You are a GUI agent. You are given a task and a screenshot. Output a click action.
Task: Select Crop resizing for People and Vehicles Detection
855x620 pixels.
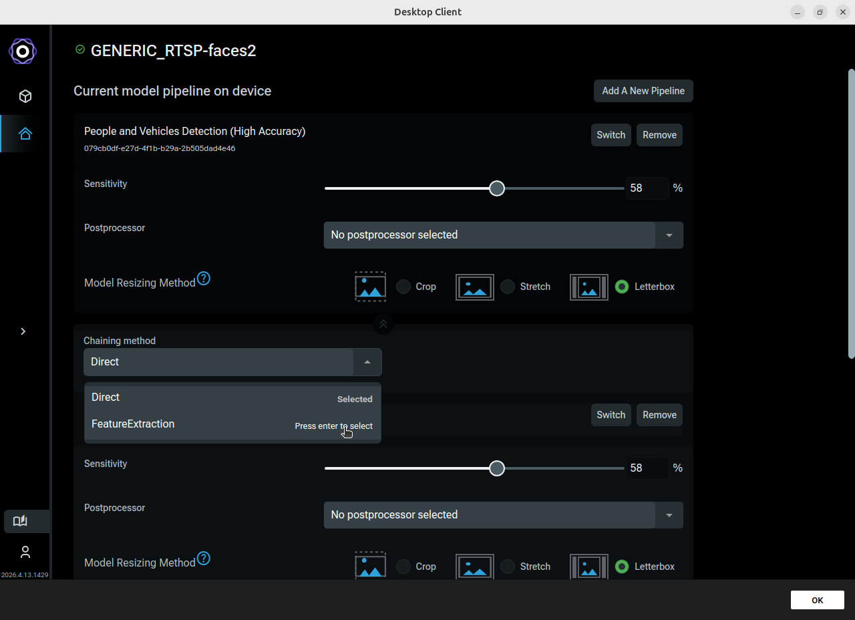tap(403, 287)
